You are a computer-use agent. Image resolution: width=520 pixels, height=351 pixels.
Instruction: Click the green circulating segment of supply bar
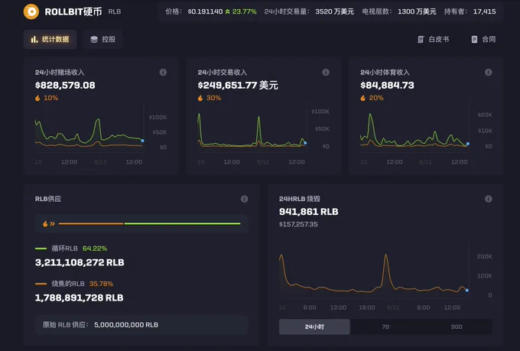182,223
